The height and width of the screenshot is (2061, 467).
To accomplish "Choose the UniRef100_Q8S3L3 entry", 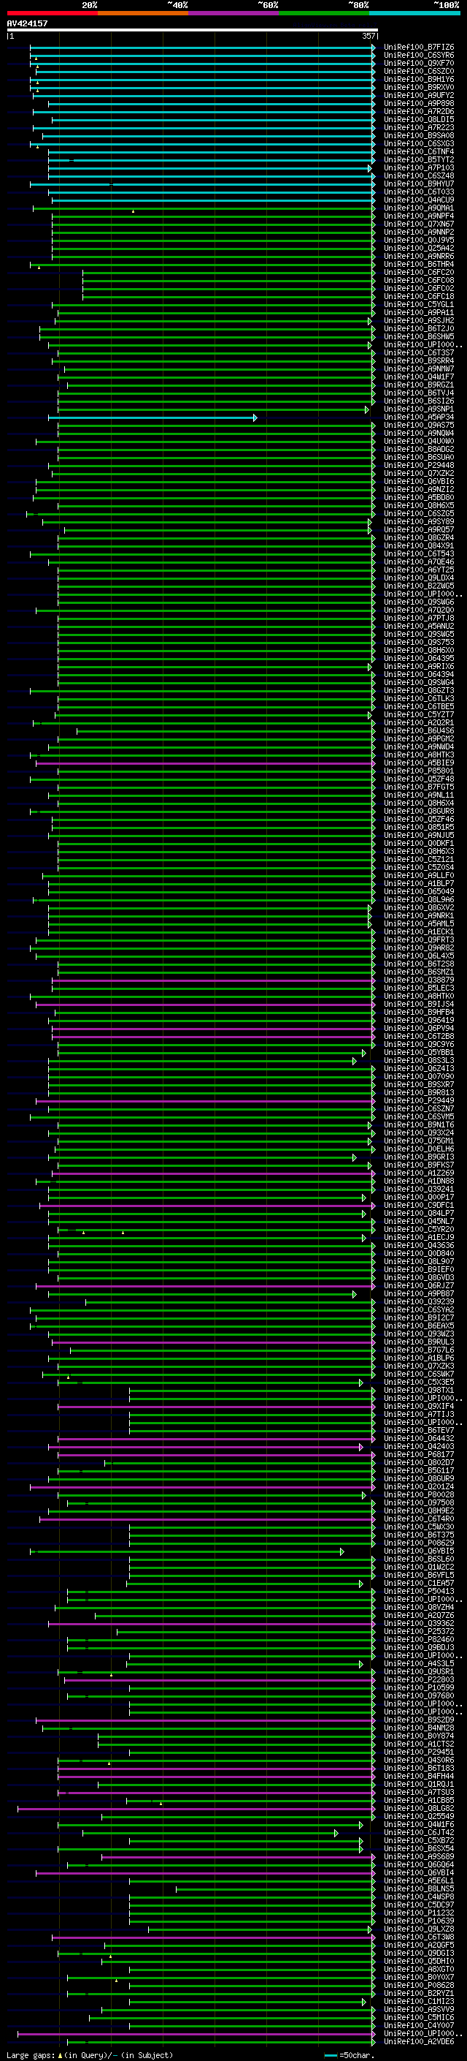I will tap(419, 1061).
